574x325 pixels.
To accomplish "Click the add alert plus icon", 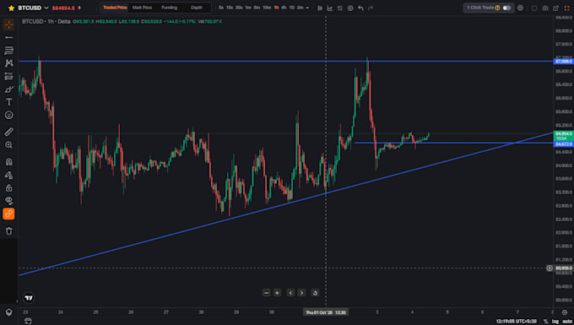I will click(x=350, y=8).
